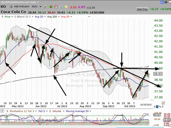Screen dimensions: 171x128
Task: Click the calendar add icon in toolbar
Action: [61, 7]
